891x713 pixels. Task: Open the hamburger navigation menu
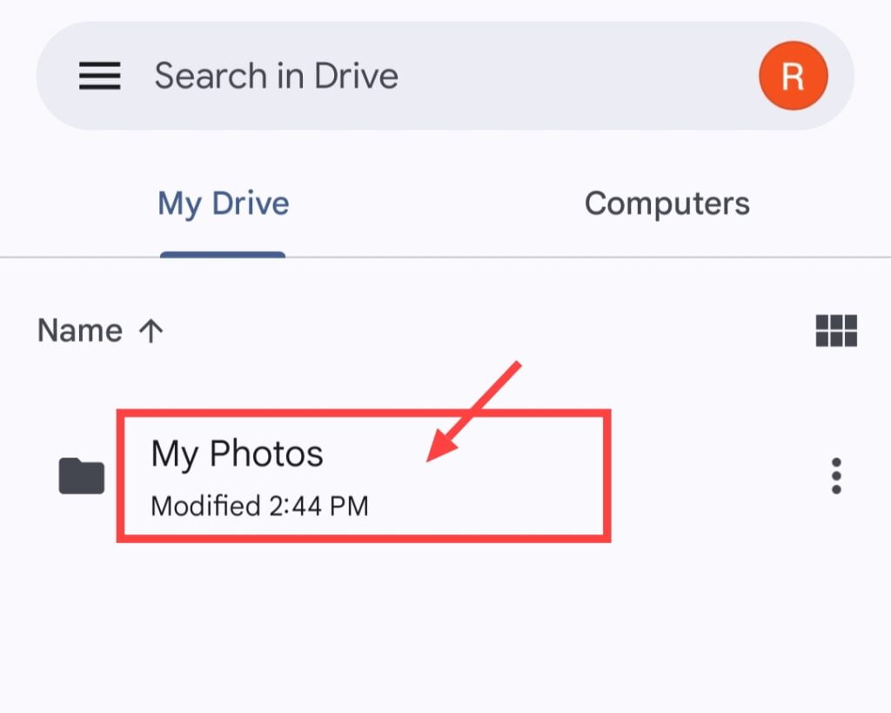(x=99, y=76)
